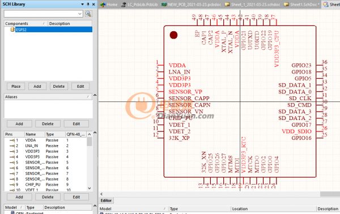Sort by Type column in Model section
This screenshot has width=340, height=214.
(x=34, y=208)
